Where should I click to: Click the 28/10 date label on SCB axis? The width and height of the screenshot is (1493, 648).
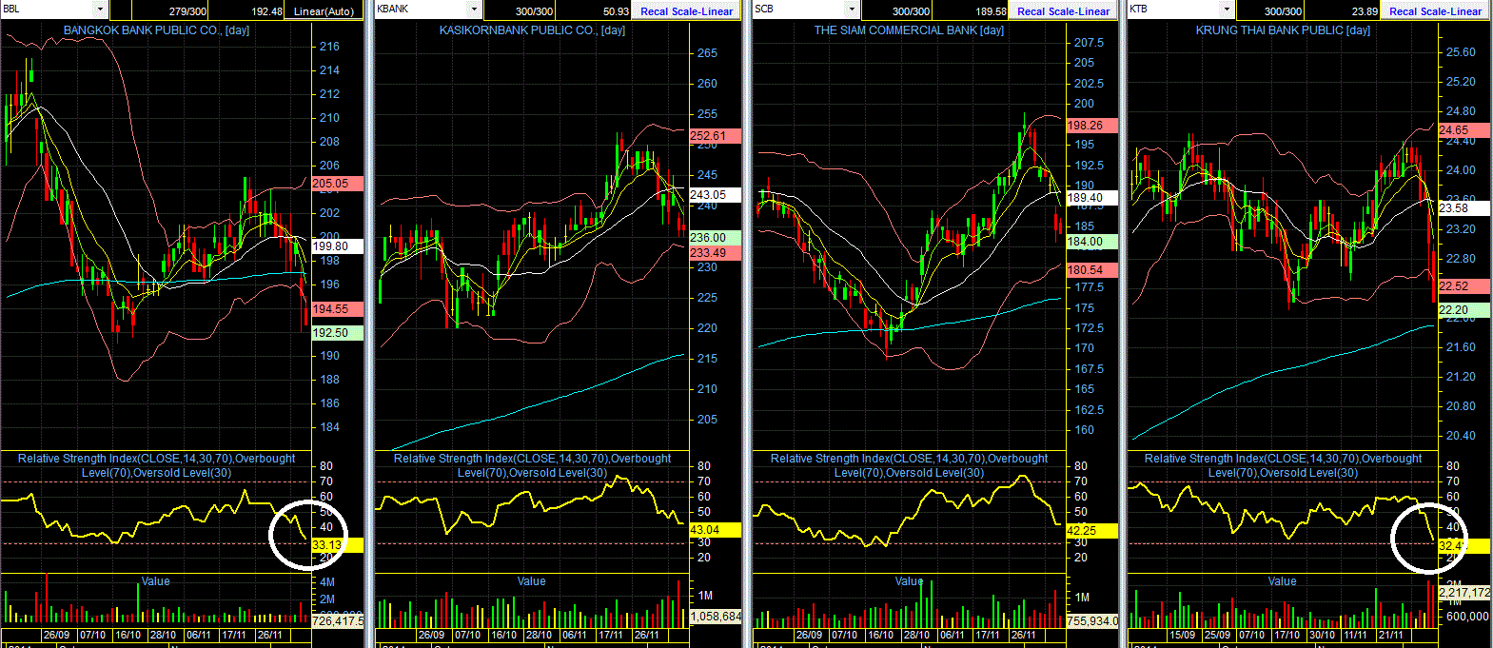[x=916, y=635]
